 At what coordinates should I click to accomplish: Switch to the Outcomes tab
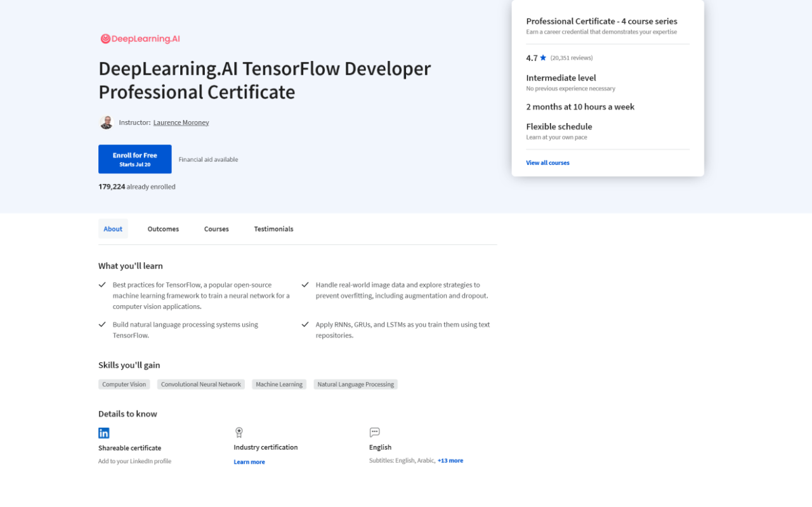[x=163, y=228]
